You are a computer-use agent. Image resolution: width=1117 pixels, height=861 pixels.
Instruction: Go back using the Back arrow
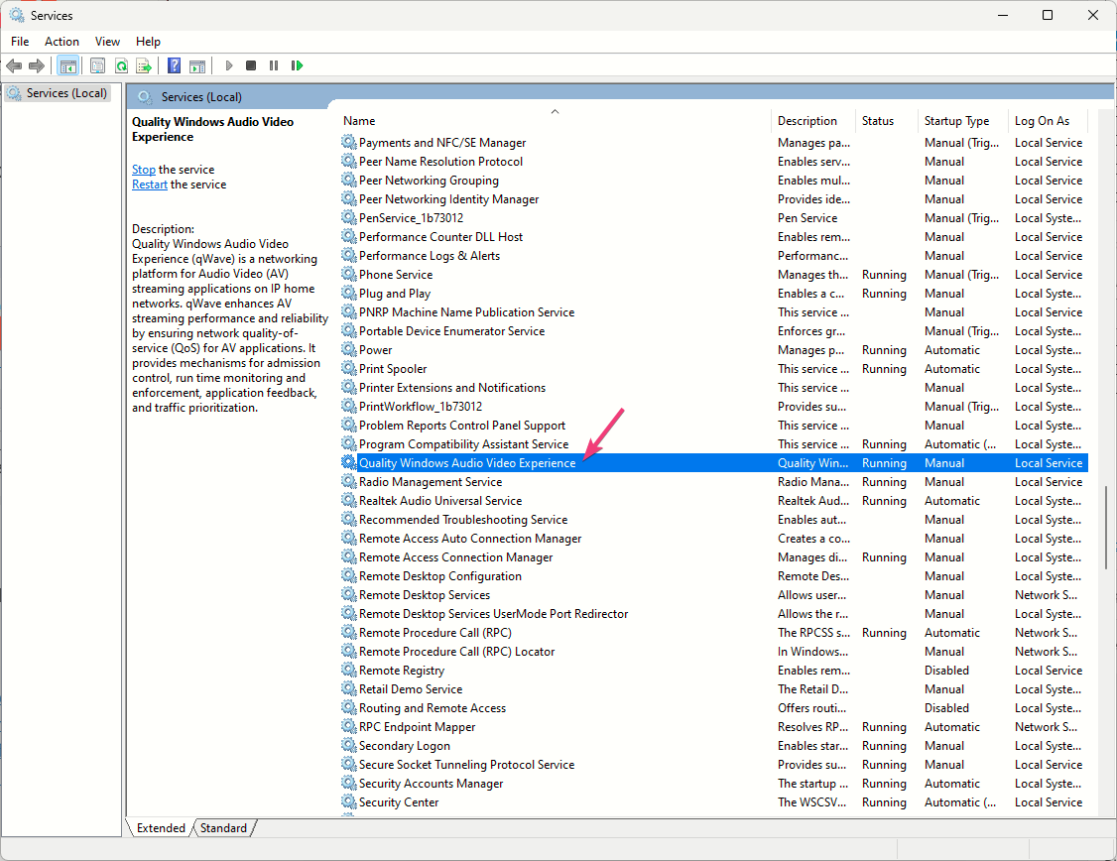pos(14,65)
